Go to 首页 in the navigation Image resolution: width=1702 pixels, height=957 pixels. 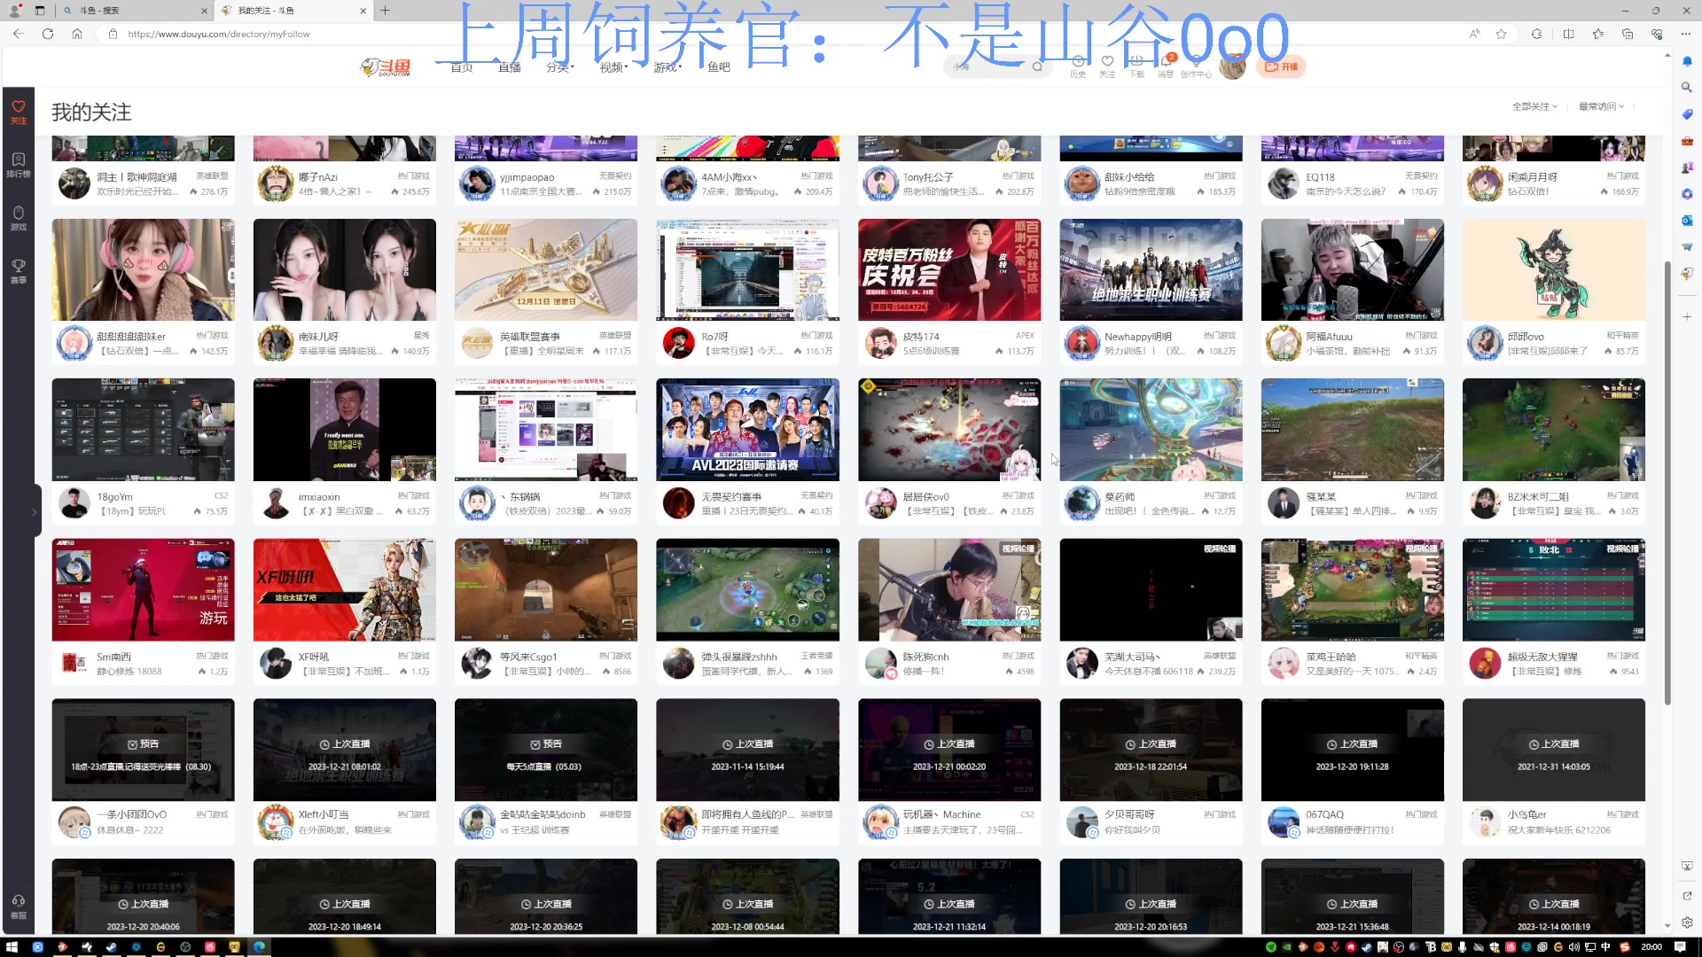pyautogui.click(x=461, y=67)
